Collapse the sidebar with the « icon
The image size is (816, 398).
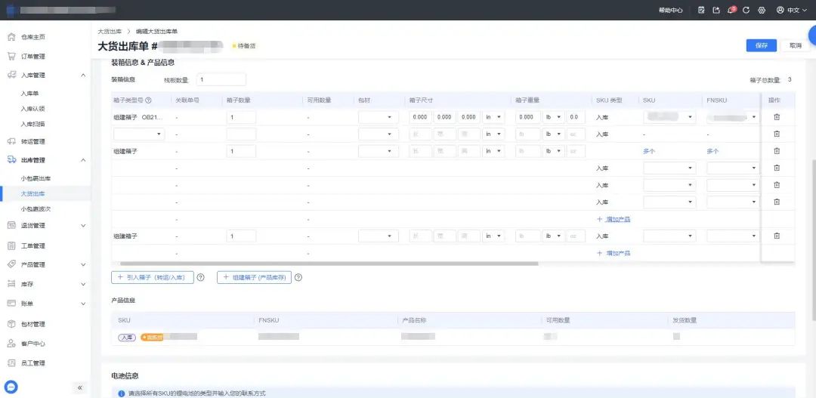[79, 387]
